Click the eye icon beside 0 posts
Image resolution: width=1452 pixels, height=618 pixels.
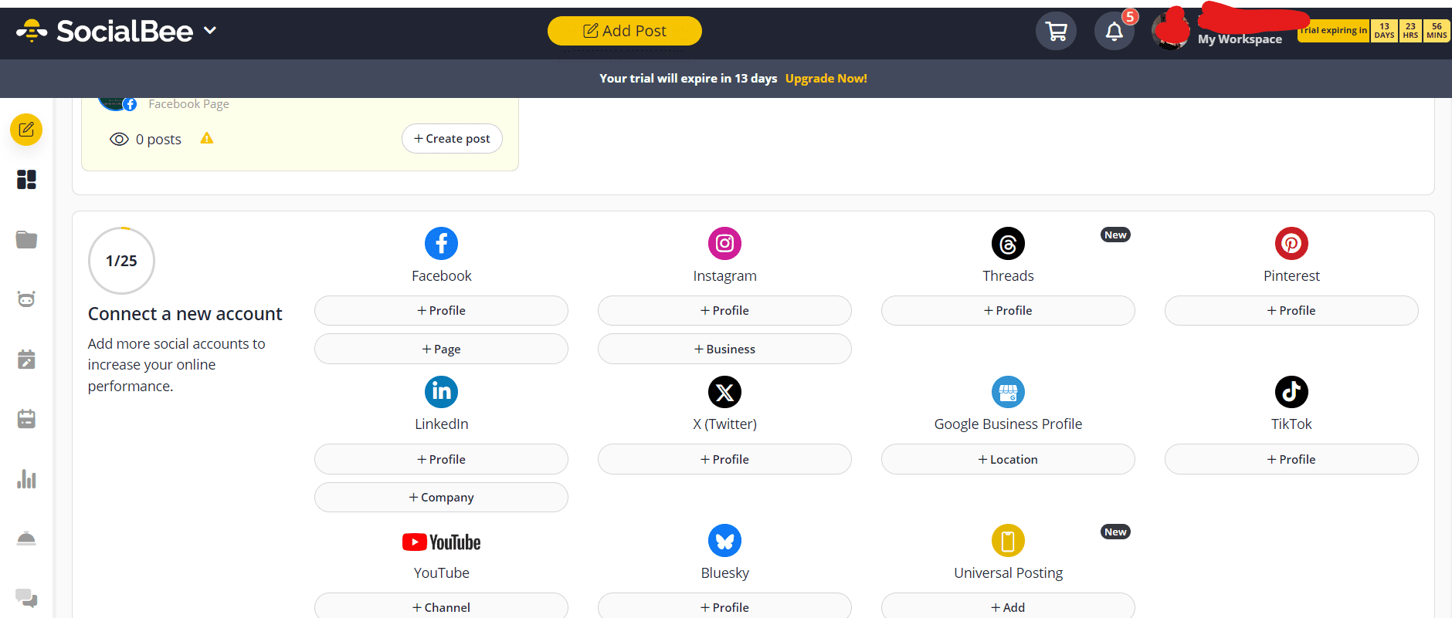click(119, 140)
